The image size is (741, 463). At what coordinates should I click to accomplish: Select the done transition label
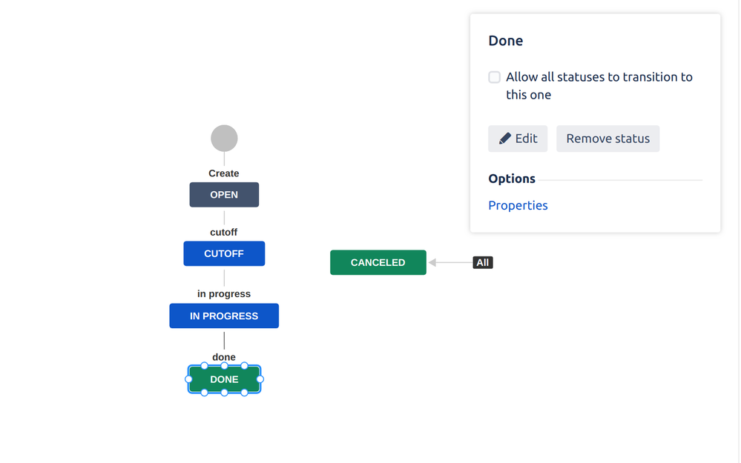(x=223, y=357)
